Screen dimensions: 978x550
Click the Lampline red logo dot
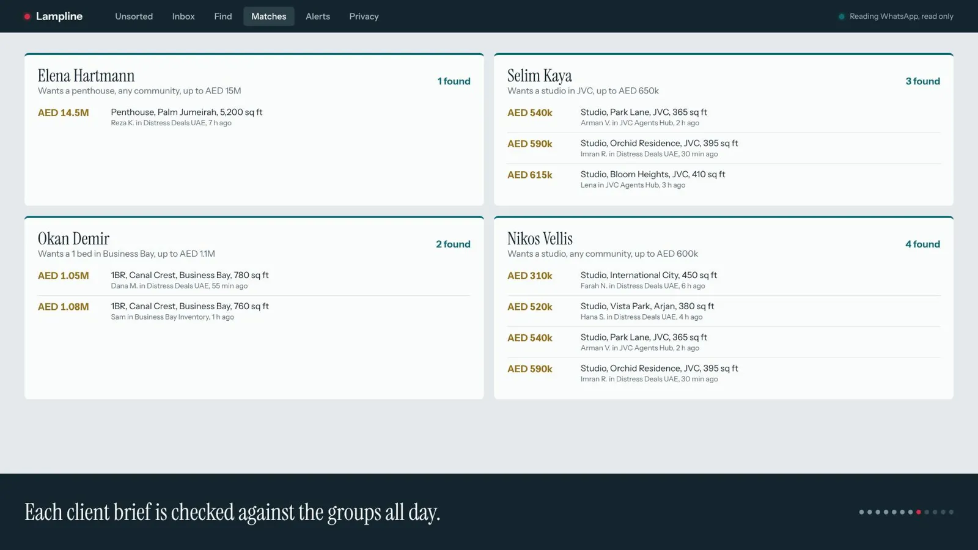tap(27, 16)
